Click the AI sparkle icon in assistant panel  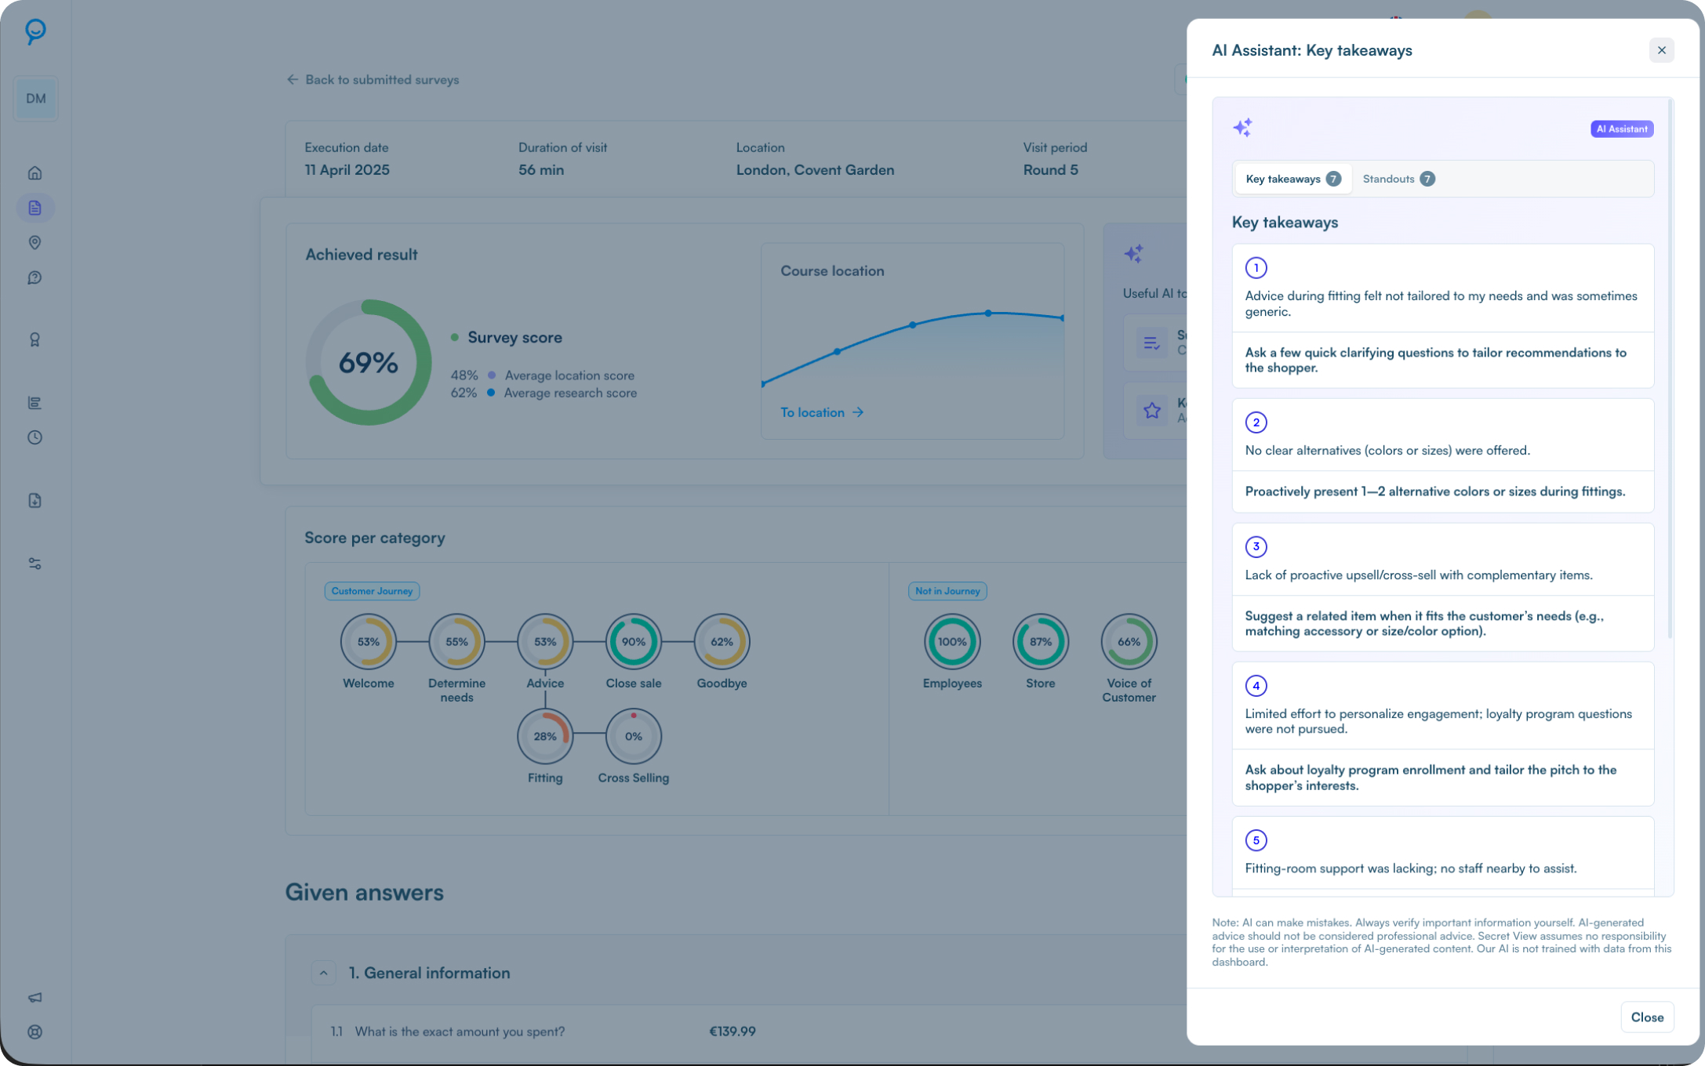1243,128
